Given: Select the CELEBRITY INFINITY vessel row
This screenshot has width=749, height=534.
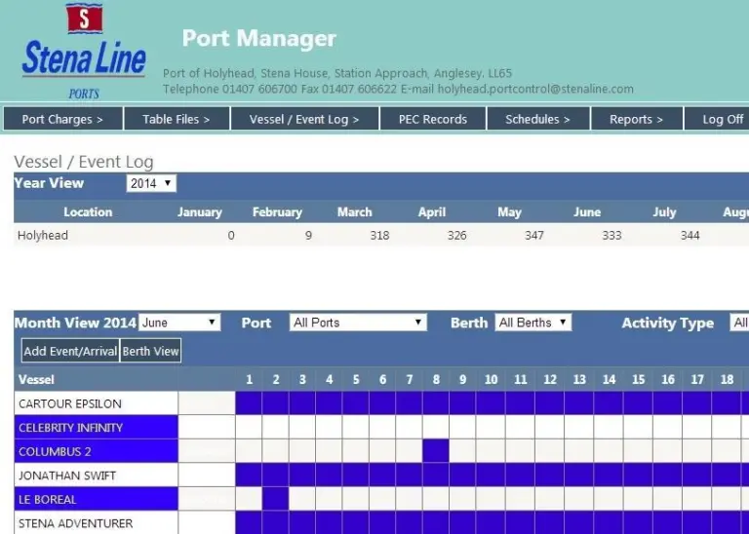Looking at the screenshot, I should tap(96, 428).
